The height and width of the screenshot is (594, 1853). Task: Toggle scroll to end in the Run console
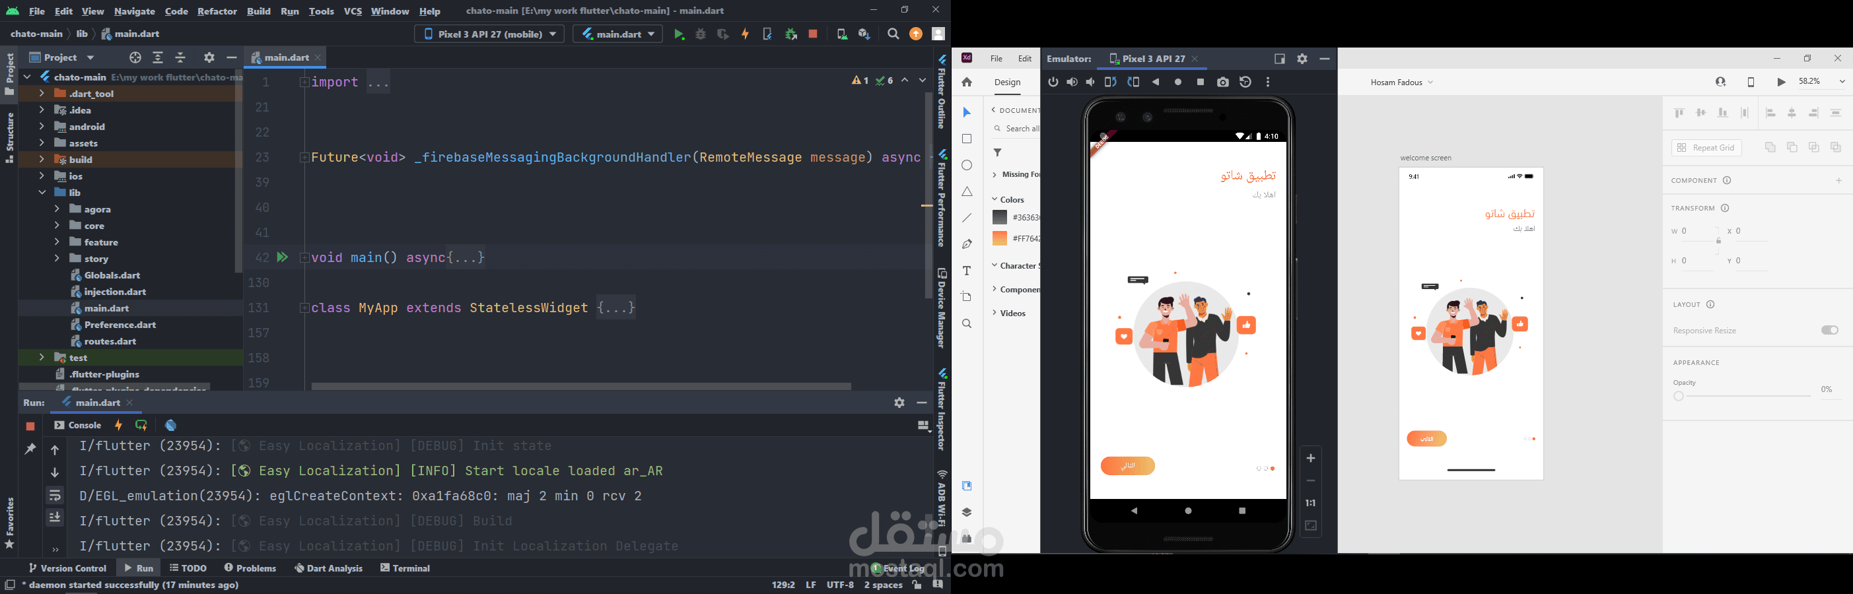click(x=55, y=518)
